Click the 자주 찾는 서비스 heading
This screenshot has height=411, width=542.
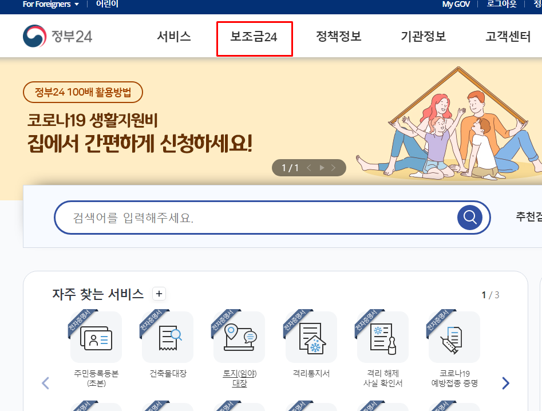(x=98, y=294)
